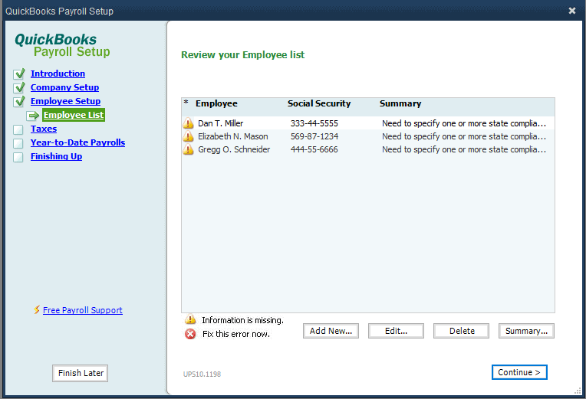Open the Employee Setup step
This screenshot has height=399, width=586.
pyautogui.click(x=65, y=101)
